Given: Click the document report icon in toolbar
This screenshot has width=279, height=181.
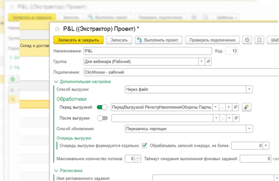Looking at the screenshot, I should pos(259,40).
